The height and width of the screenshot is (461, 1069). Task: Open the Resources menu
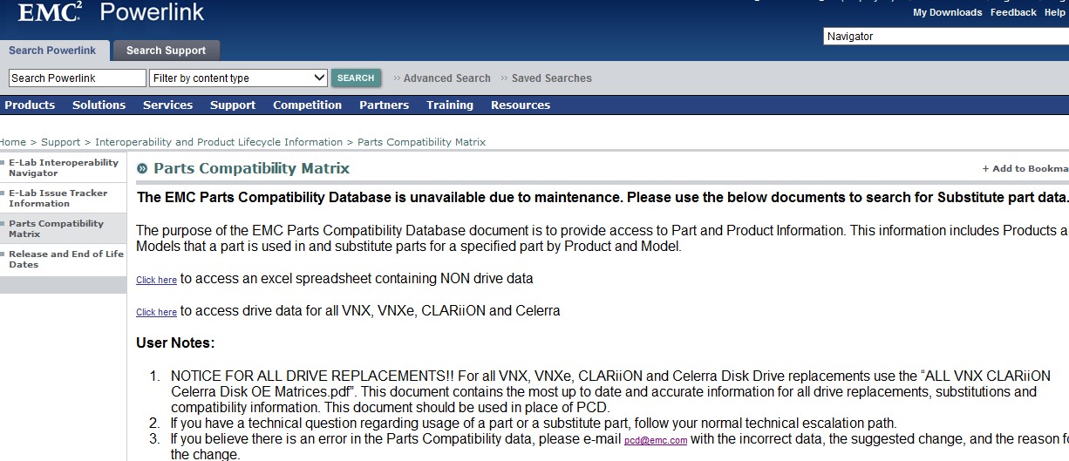[521, 105]
